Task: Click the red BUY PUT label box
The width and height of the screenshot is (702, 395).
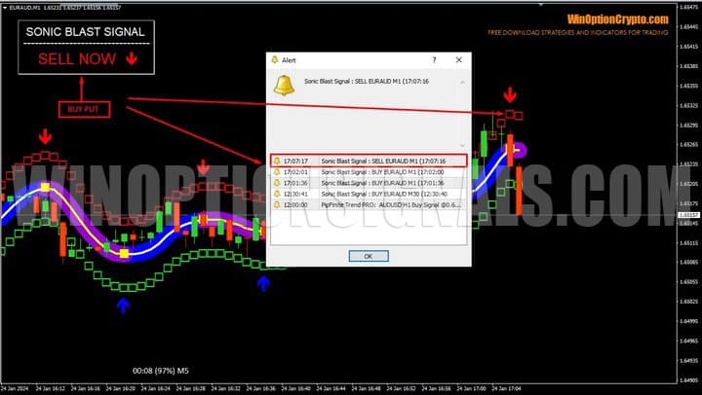Action: point(85,108)
